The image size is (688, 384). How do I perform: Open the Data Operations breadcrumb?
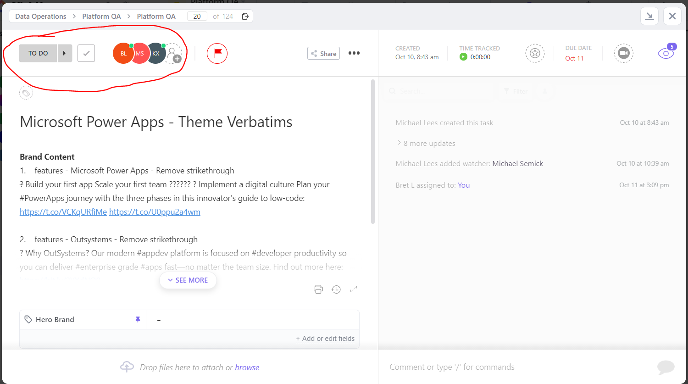41,17
